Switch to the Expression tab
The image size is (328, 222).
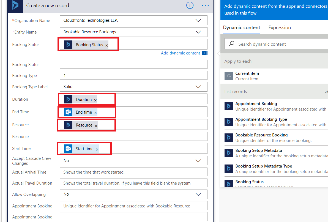tap(280, 28)
